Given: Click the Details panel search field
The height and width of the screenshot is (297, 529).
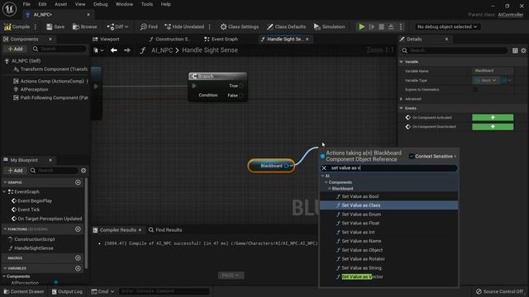Looking at the screenshot, I should 454,50.
